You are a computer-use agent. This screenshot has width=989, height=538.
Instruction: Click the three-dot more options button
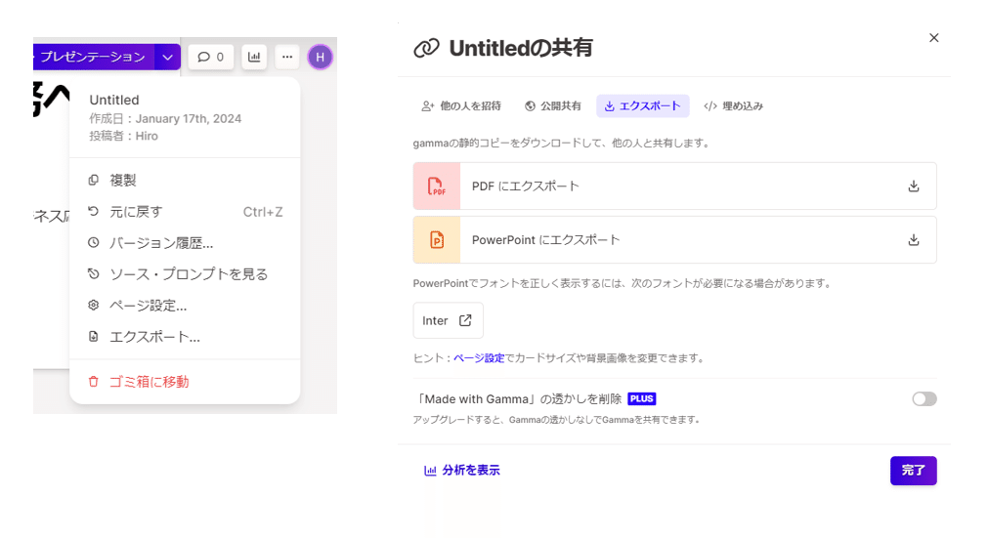[287, 57]
